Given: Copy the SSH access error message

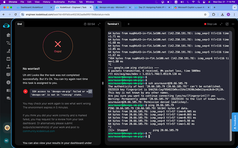Looking at the screenshot, I should (90, 91).
